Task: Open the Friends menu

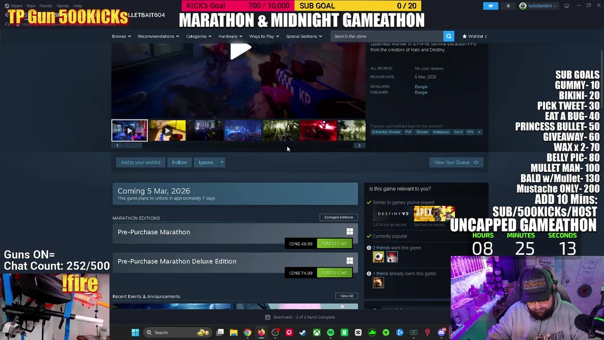Action: 46,6
